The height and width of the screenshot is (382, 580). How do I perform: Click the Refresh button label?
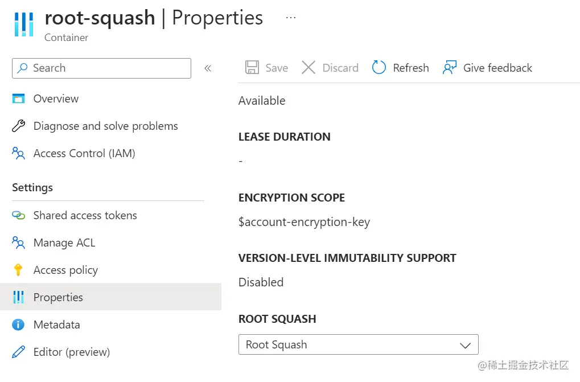coord(411,68)
